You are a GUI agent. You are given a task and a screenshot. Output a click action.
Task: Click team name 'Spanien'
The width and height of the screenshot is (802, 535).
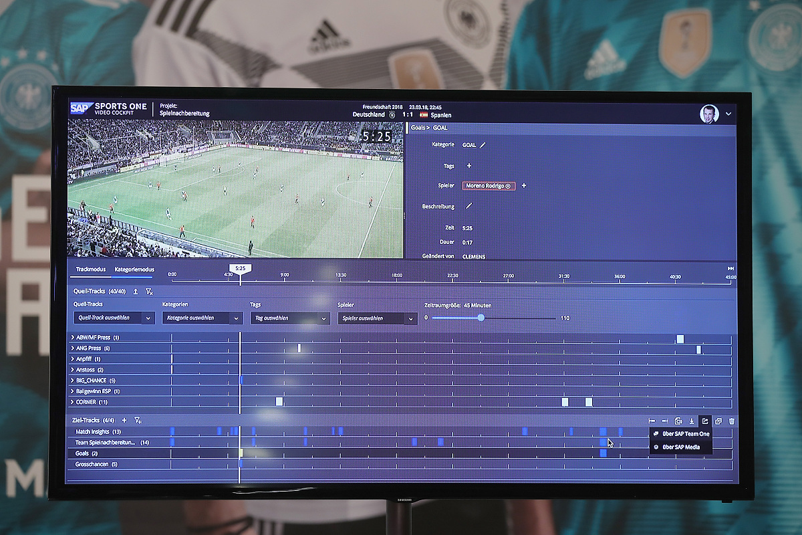point(440,115)
